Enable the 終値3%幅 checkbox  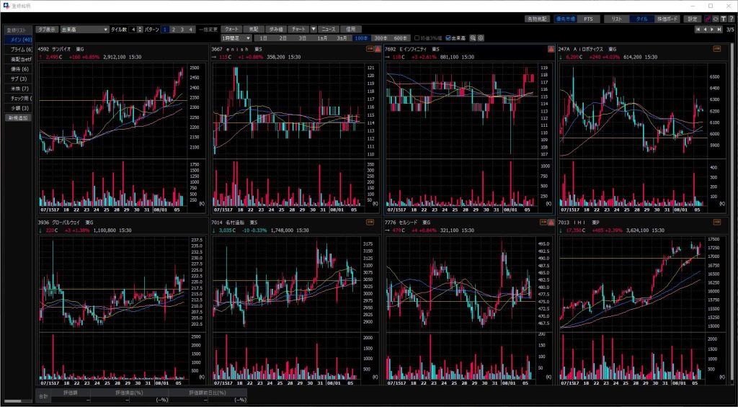pyautogui.click(x=417, y=37)
